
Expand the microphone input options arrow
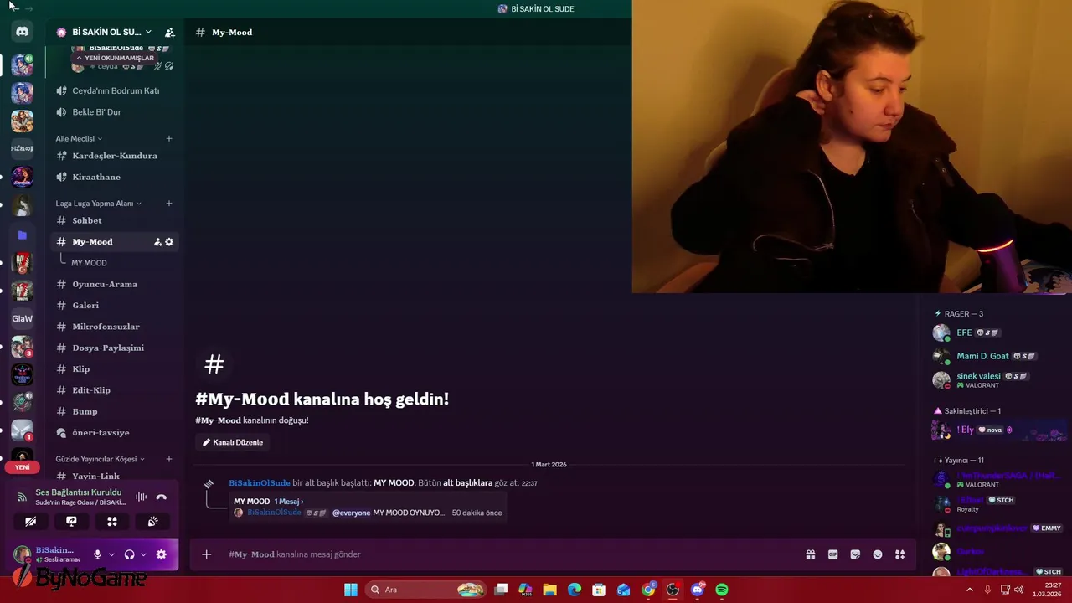111,554
